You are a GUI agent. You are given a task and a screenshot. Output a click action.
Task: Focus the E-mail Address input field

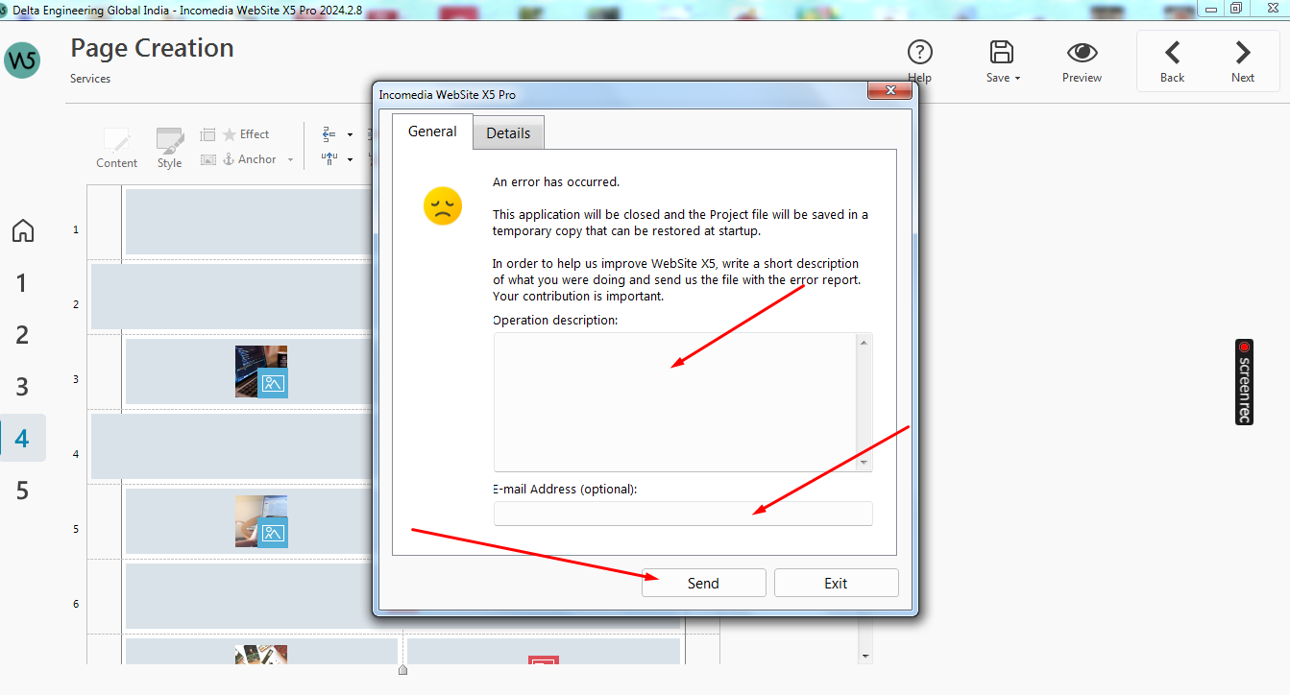tap(682, 514)
